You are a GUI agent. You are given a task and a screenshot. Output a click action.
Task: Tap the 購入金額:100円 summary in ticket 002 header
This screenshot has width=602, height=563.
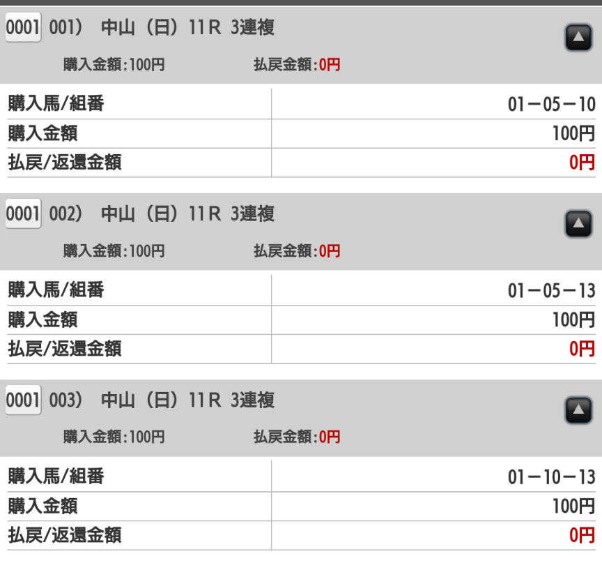(x=114, y=251)
